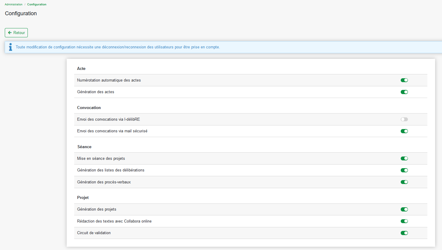Click the configuration change notice text
Viewport: 442px width, 250px height.
(x=118, y=47)
